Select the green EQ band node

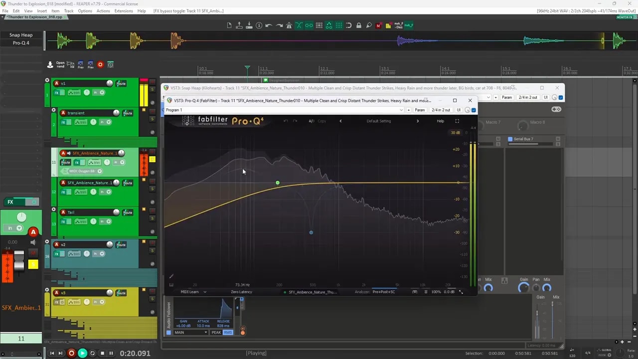[x=278, y=183]
